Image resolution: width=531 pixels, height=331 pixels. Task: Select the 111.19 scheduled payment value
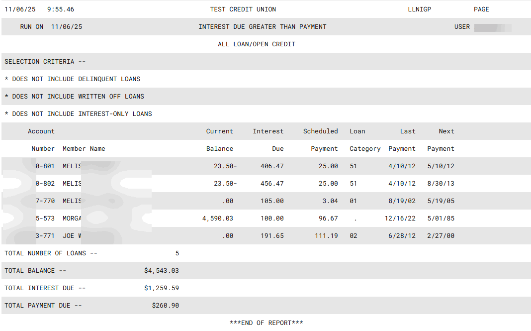326,236
